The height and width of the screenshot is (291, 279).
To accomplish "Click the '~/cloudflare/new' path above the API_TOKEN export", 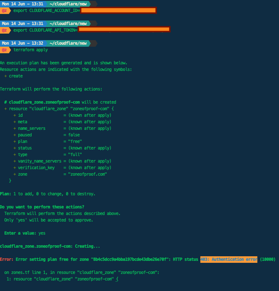I will pos(68,24).
